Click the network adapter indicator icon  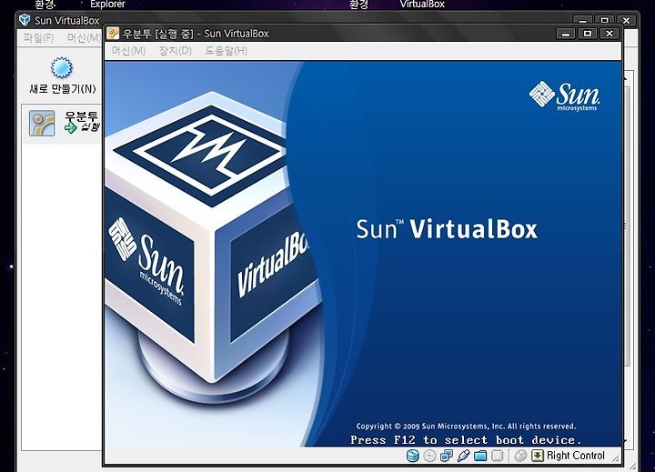point(446,456)
